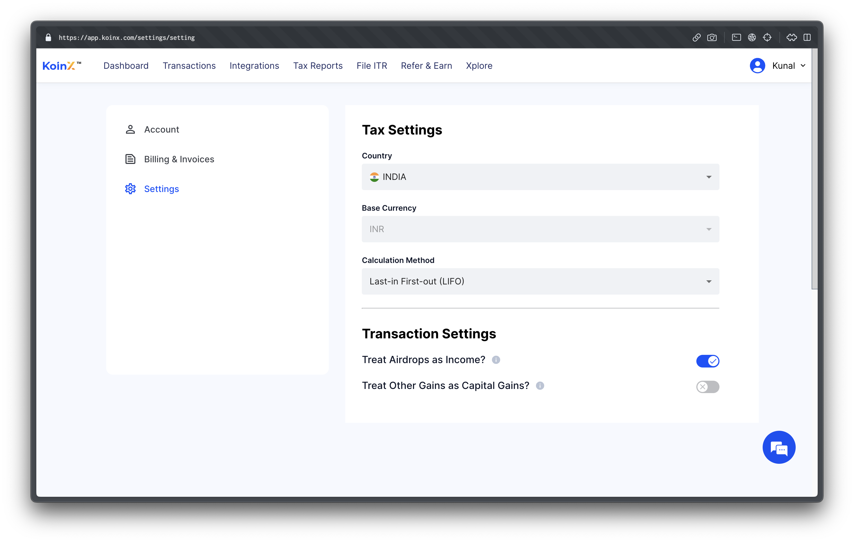Navigate to the Dashboard menu item

[x=125, y=65]
